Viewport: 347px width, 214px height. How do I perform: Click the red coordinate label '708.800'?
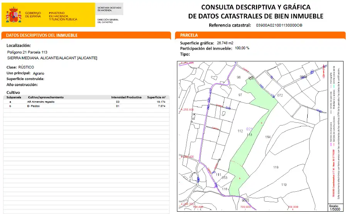click(x=293, y=207)
